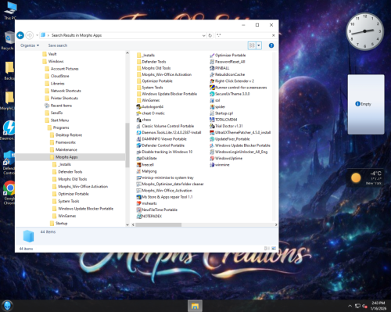Open System Tools folder in file list

point(150,88)
